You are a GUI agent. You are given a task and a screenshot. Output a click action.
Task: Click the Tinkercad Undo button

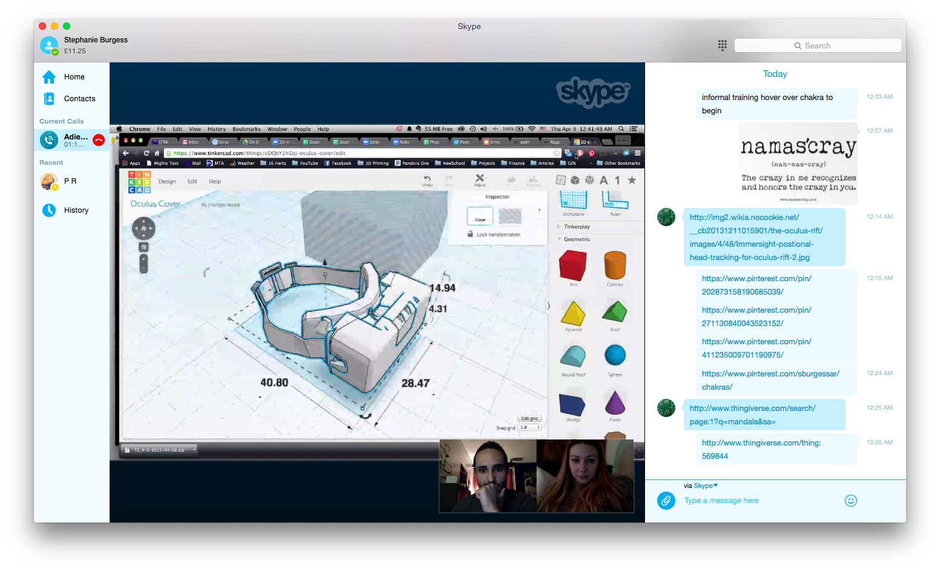click(427, 181)
